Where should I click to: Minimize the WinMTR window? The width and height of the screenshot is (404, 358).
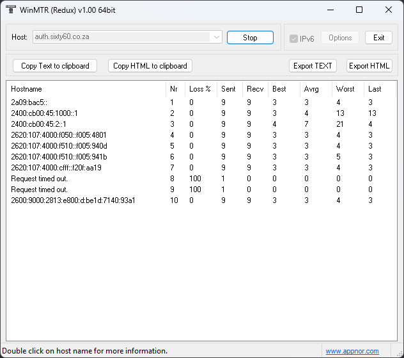[330, 10]
